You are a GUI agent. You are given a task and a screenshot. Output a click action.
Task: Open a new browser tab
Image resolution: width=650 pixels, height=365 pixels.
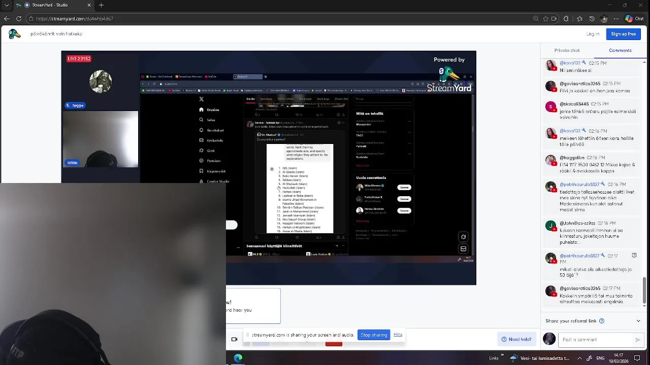101,5
